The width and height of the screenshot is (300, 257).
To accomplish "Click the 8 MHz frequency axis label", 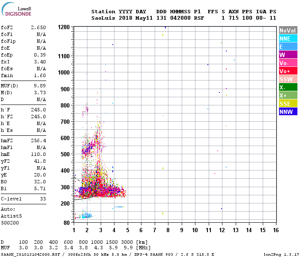I will [x=168, y=230].
